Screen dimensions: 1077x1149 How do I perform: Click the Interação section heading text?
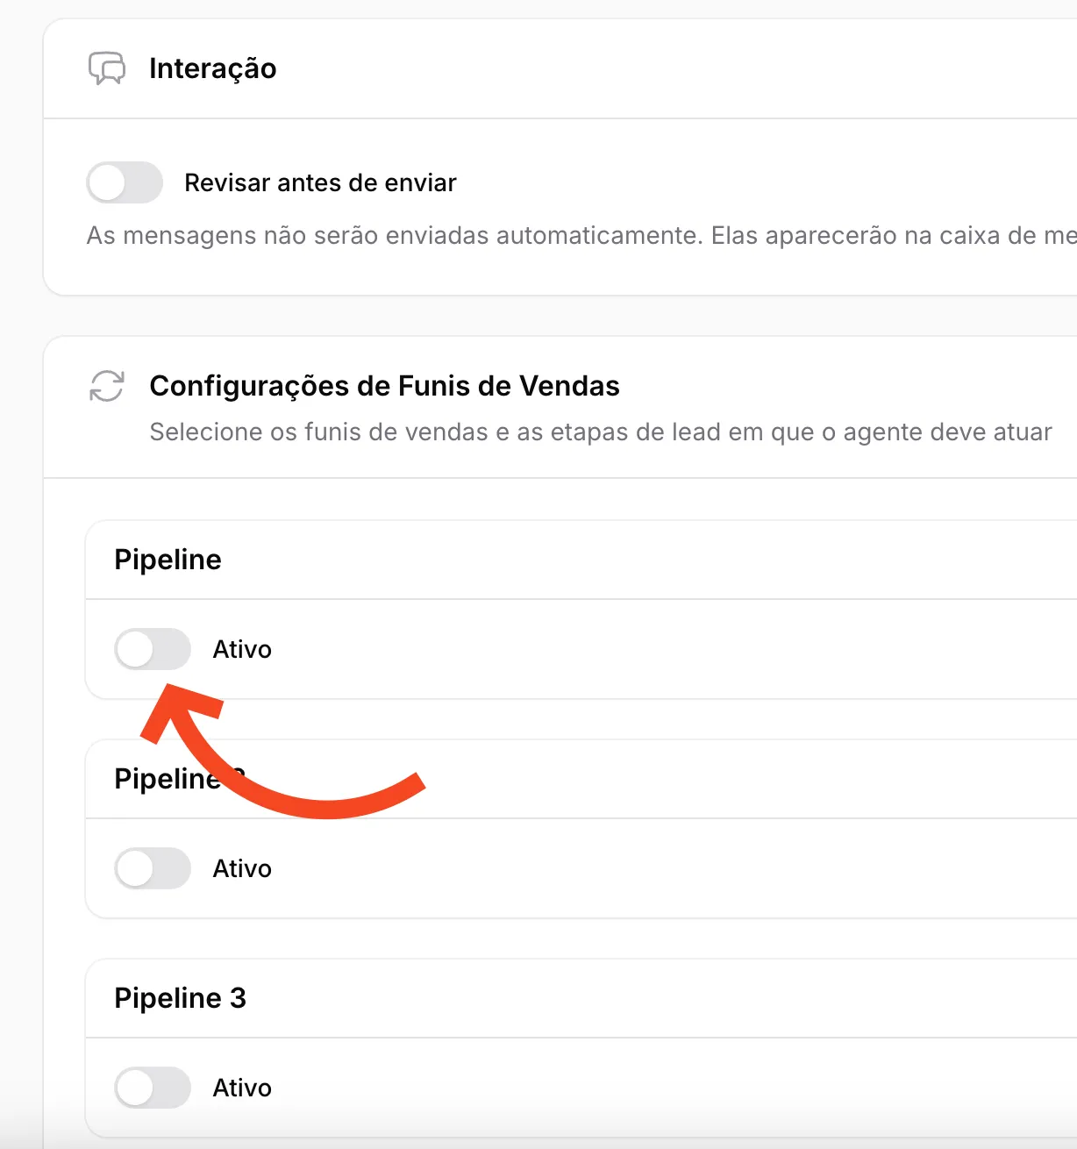coord(212,68)
